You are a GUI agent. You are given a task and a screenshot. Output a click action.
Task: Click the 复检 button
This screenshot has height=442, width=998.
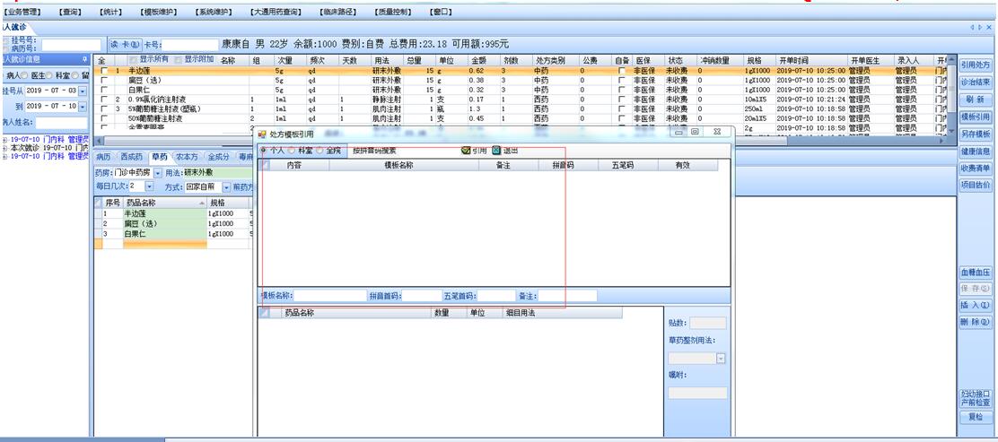(975, 418)
